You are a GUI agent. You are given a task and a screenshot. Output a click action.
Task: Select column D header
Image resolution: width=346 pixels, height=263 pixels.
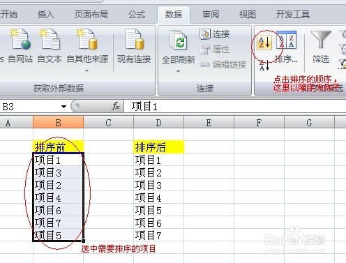[x=158, y=123]
